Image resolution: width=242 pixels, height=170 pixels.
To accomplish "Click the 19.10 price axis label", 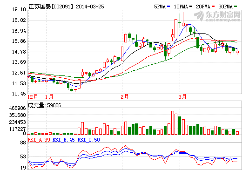I will (19, 9).
